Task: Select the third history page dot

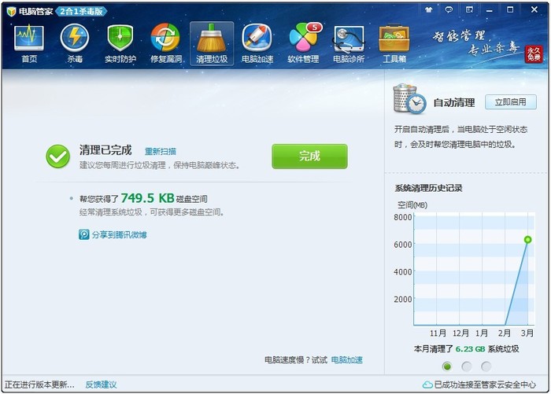Action: pos(486,366)
